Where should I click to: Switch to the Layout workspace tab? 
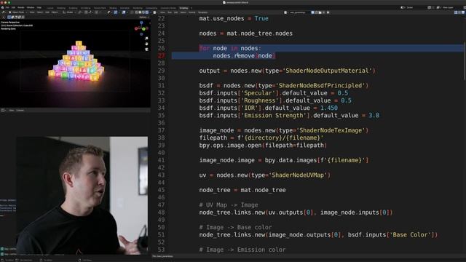pos(50,8)
